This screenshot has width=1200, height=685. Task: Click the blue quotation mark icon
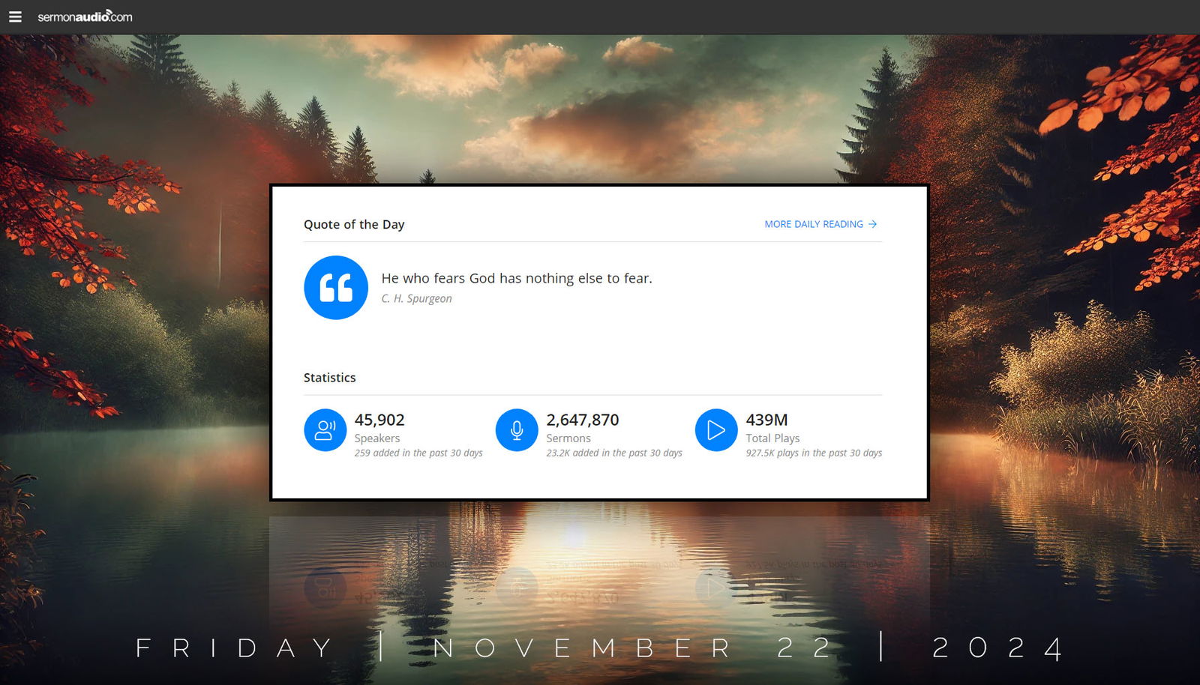(x=336, y=288)
